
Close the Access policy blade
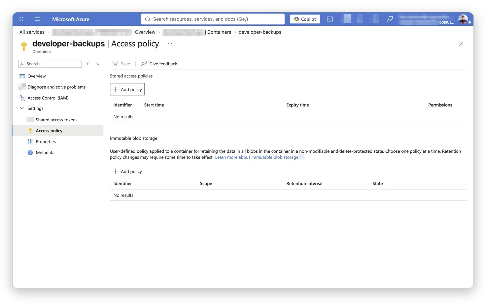click(461, 44)
